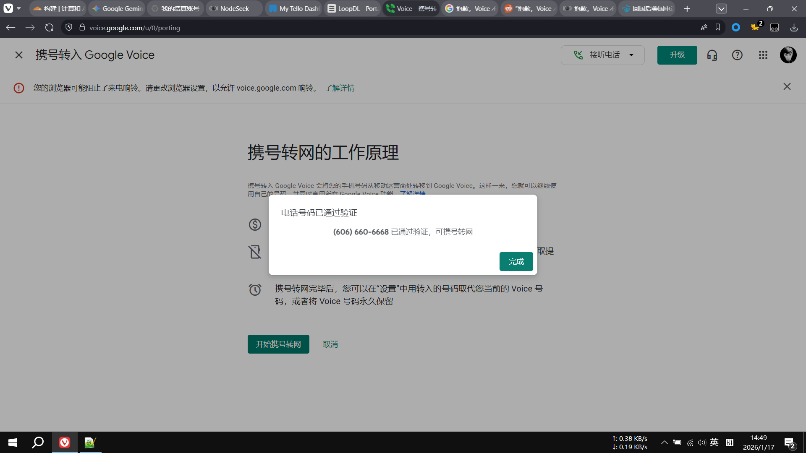Open a new browser tab
Image resolution: width=806 pixels, height=453 pixels.
687,8
